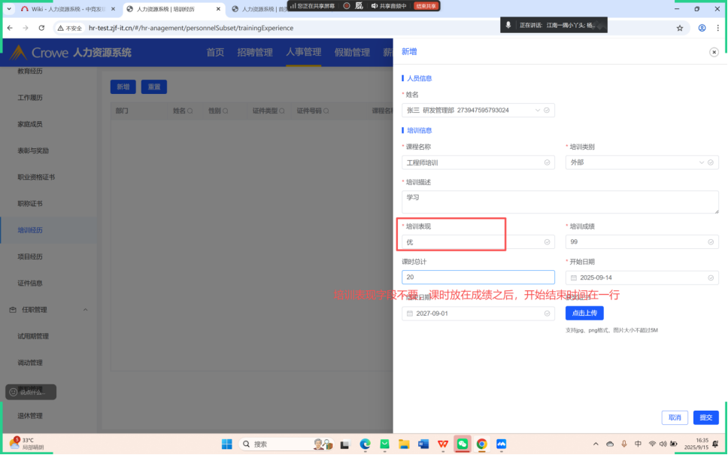The height and width of the screenshot is (455, 728).
Task: Open Word from the taskbar
Action: coord(423,444)
